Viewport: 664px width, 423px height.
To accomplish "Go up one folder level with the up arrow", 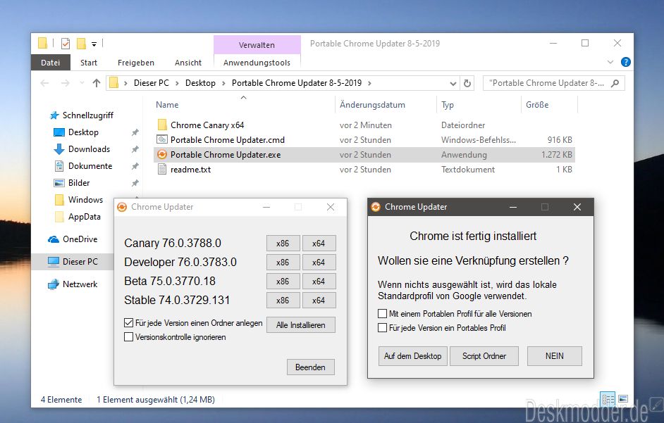I will click(x=97, y=83).
